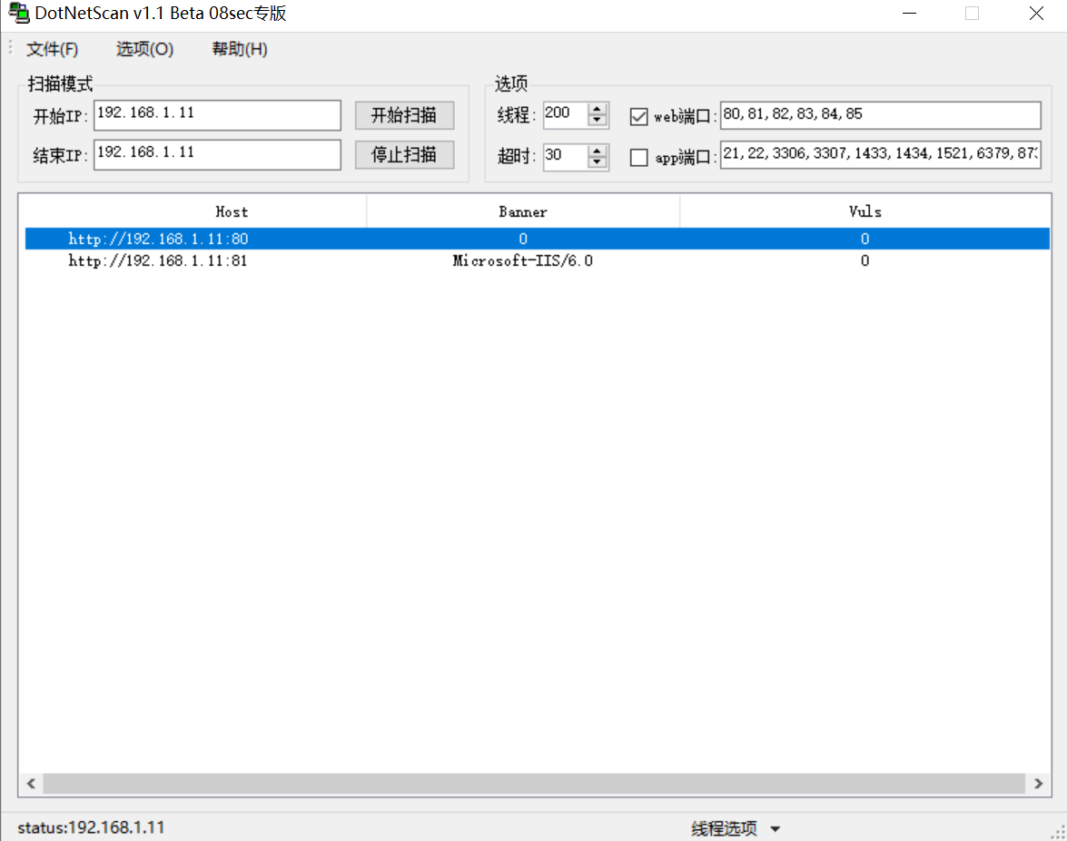The width and height of the screenshot is (1067, 841).
Task: Open the 选项(O) menu
Action: tap(144, 49)
